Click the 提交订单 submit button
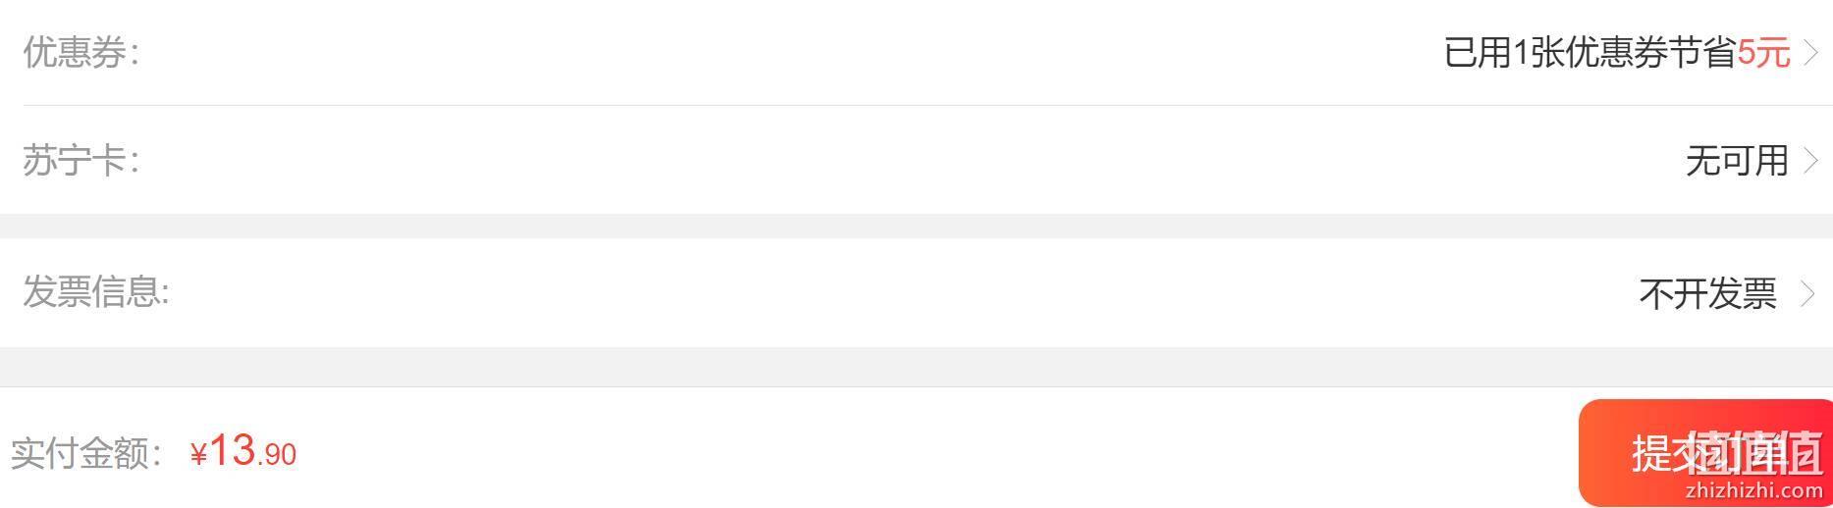 coord(1705,453)
